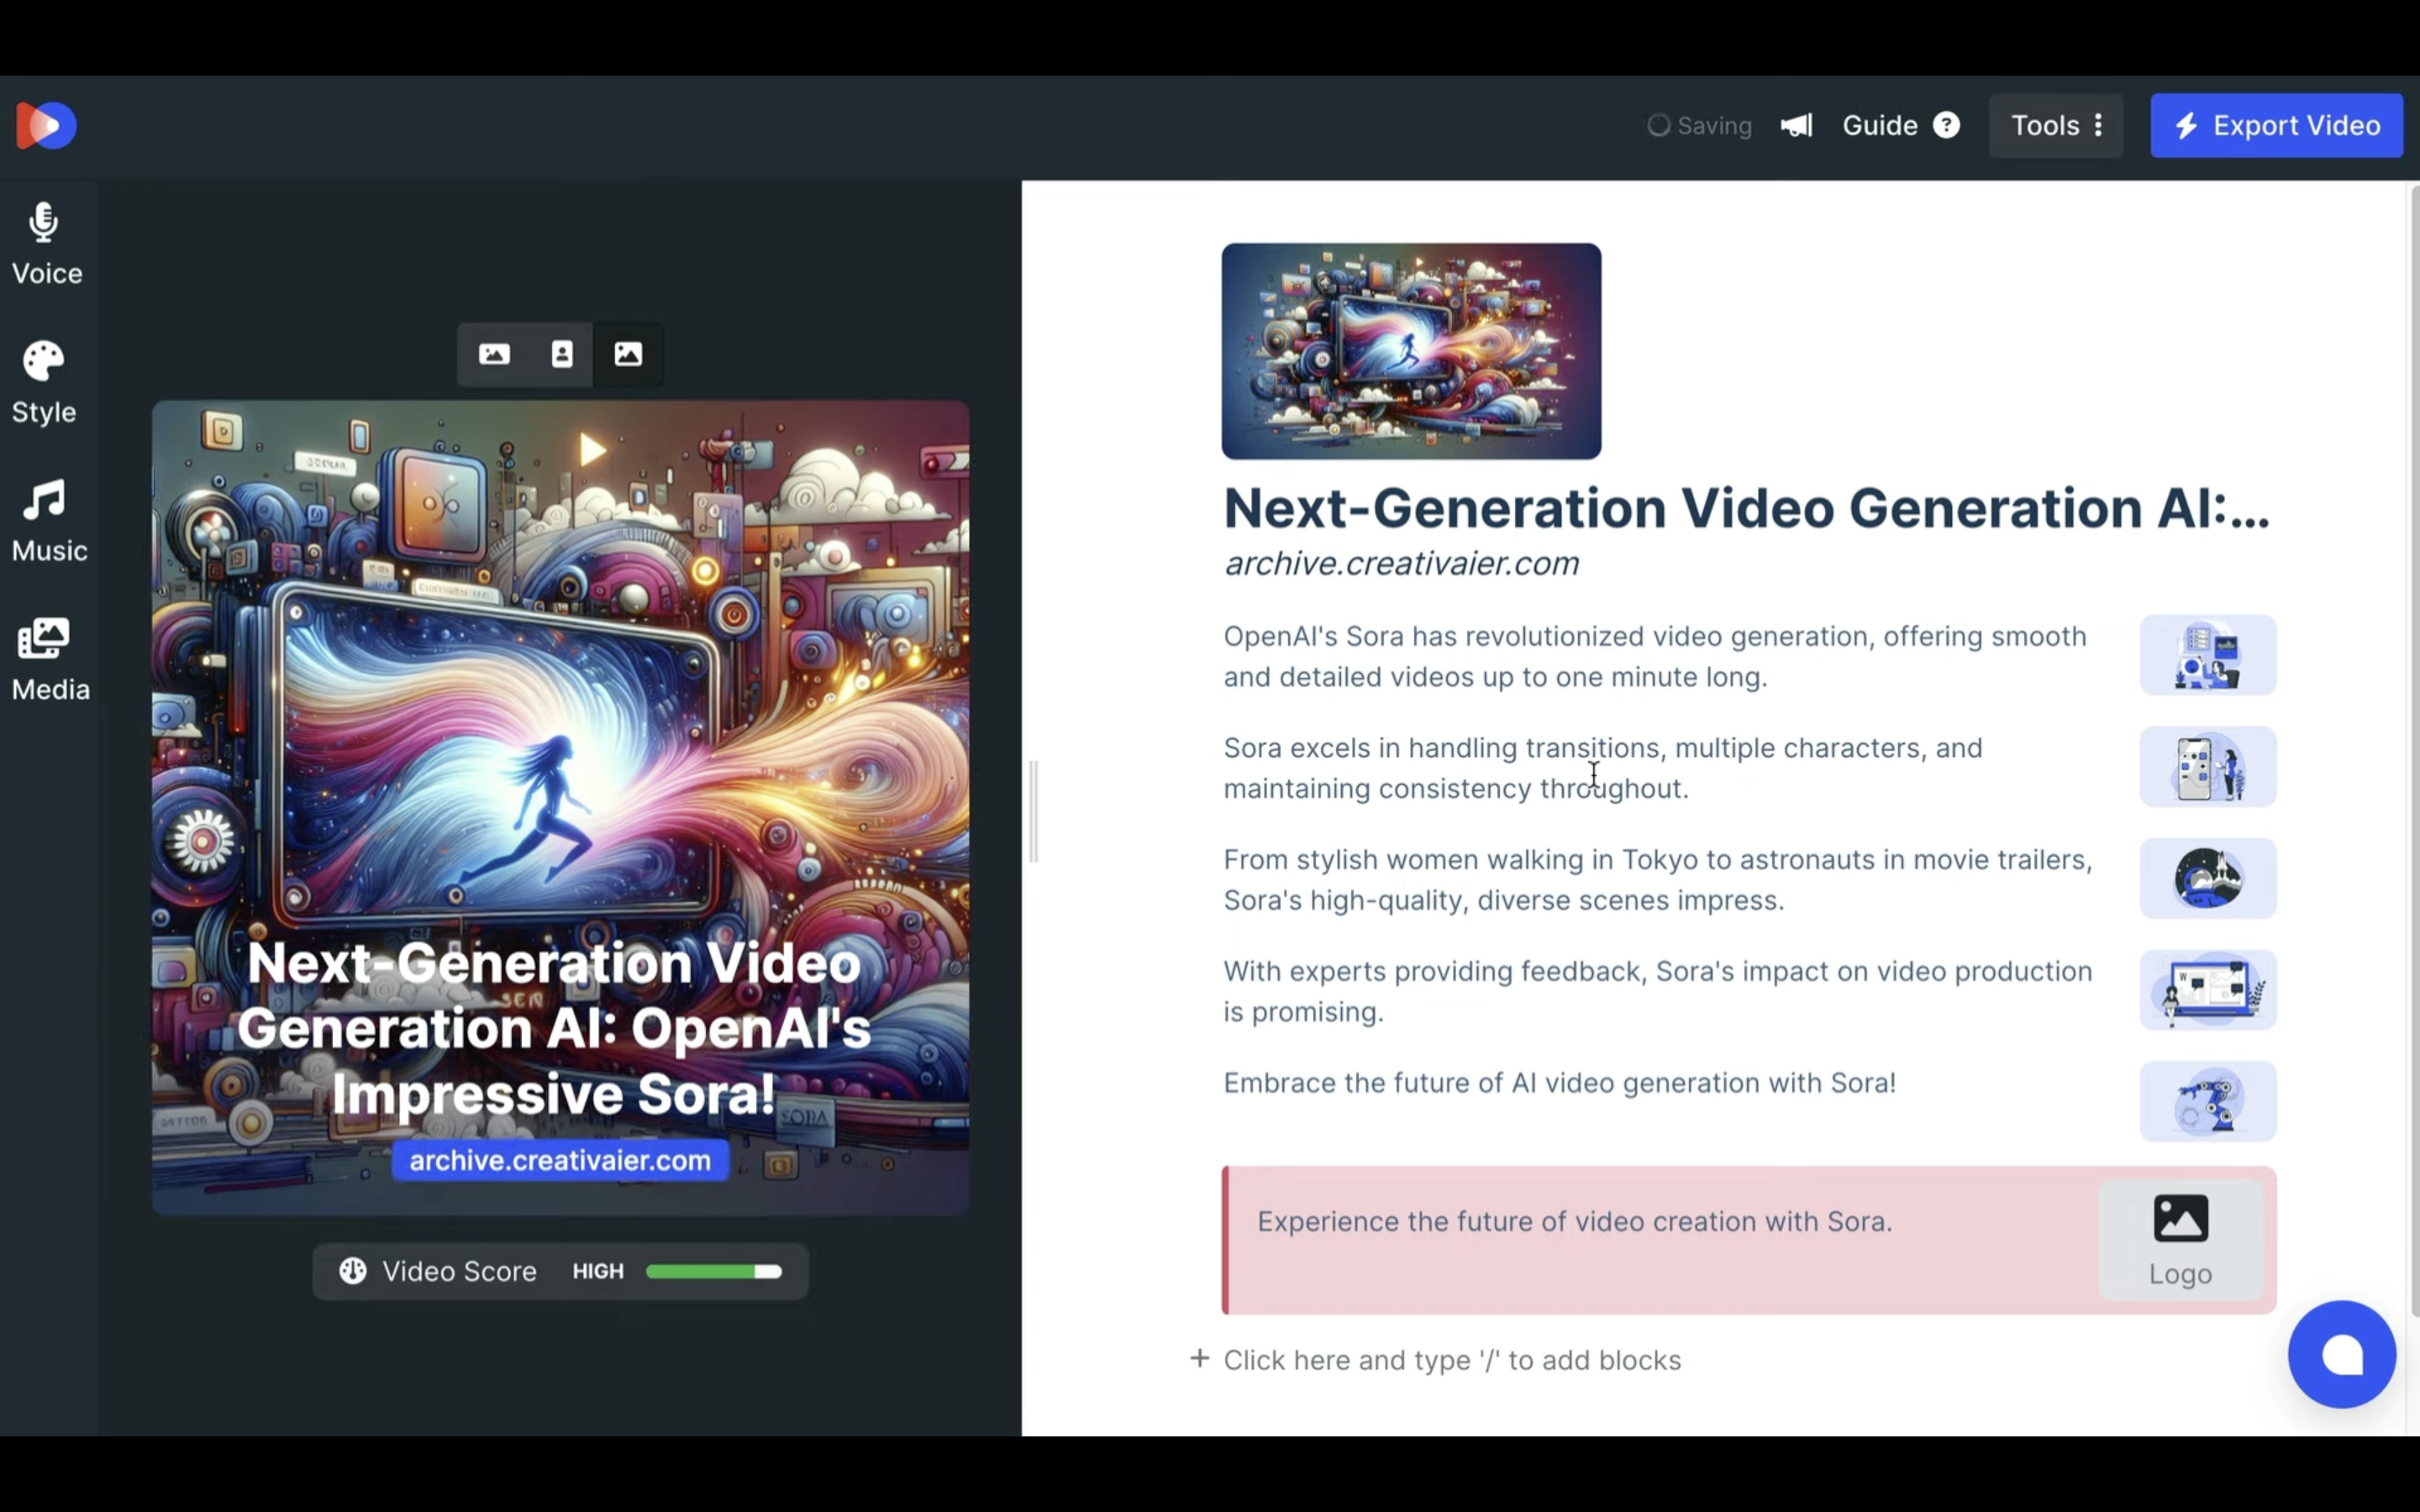This screenshot has width=2420, height=1512.
Task: Click the question mark help icon
Action: (1946, 126)
